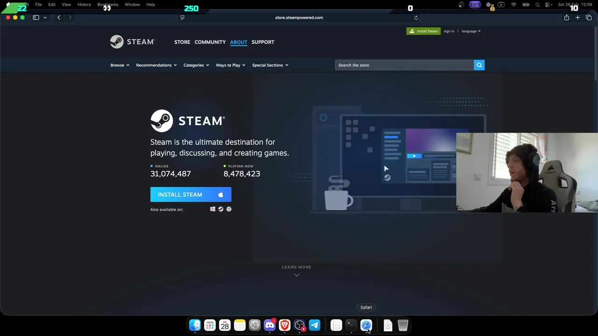This screenshot has height=336, width=598.
Task: Open Control Center in the menu bar
Action: tap(548, 5)
